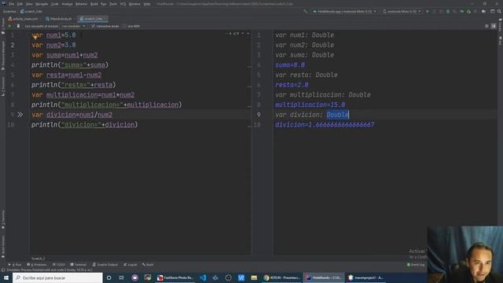This screenshot has height=283, width=503.
Task: Click code line println("resta="+resta)
Action: click(73, 85)
